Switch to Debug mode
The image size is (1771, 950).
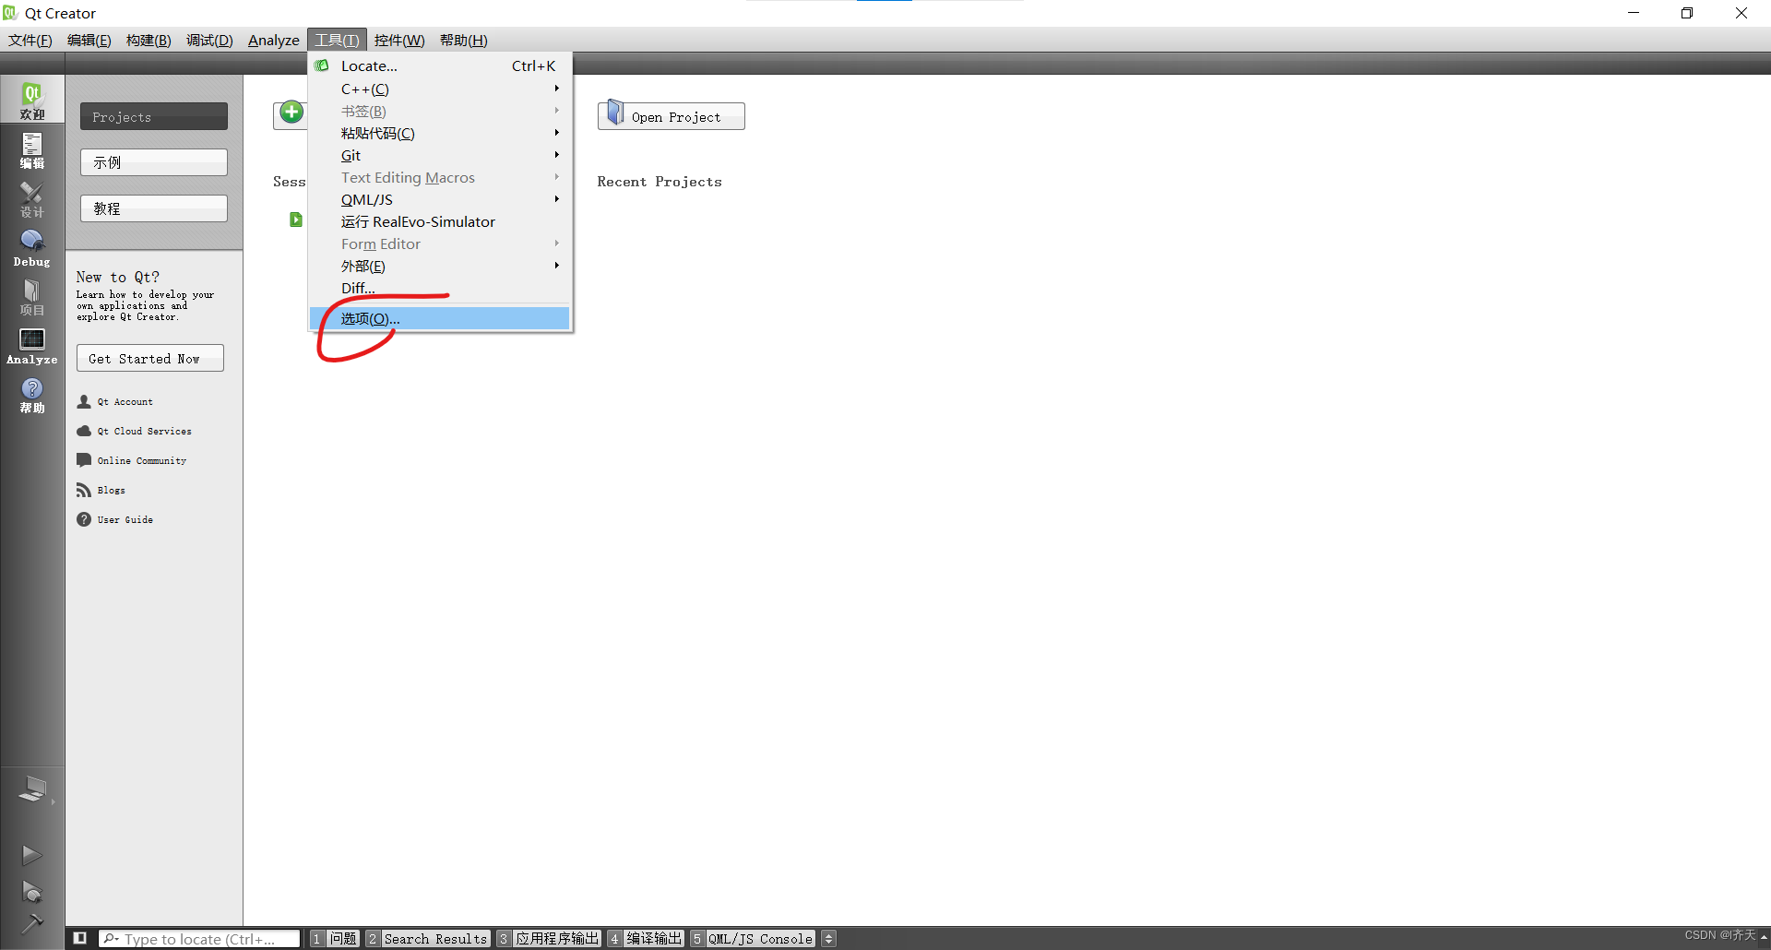(32, 248)
